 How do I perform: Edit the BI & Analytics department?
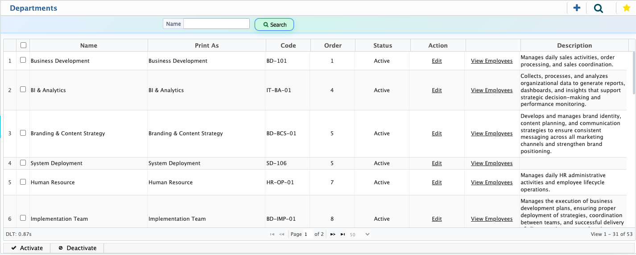(x=437, y=90)
